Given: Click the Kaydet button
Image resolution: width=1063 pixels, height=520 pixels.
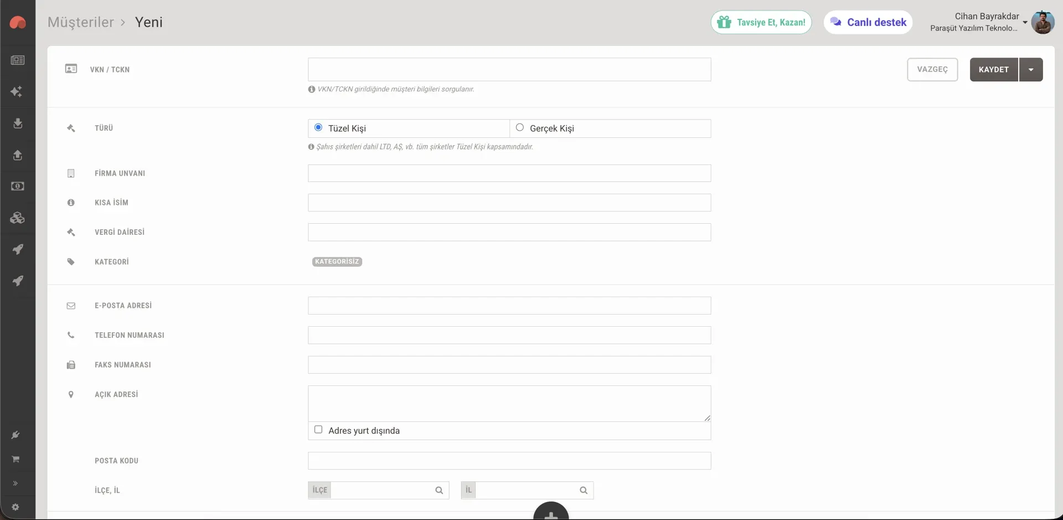Looking at the screenshot, I should (x=994, y=69).
